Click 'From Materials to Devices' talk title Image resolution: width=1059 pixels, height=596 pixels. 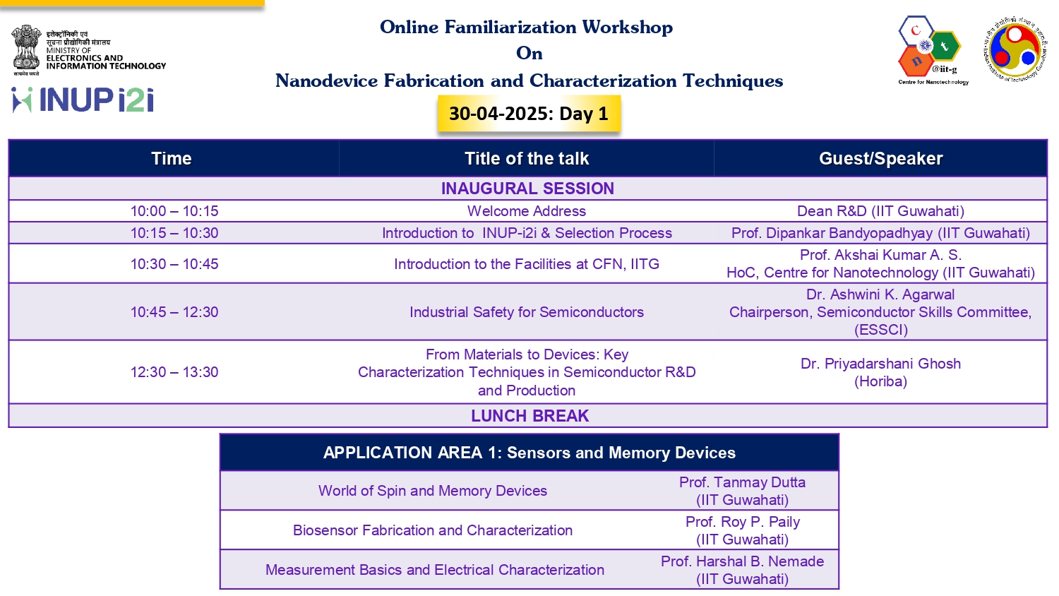[x=527, y=372]
